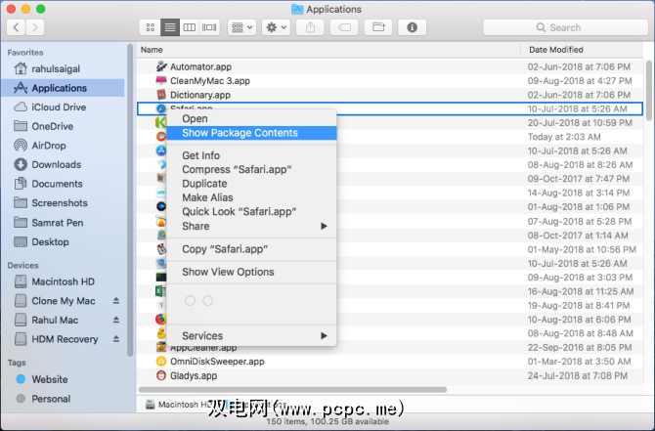This screenshot has height=431, width=655.
Task: Select Gladys.app in the list
Action: 390,376
